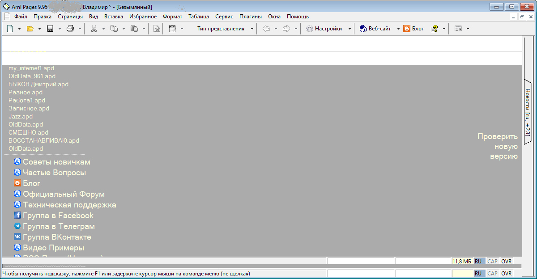Click the New document icon
Image resolution: width=537 pixels, height=279 pixels.
click(10, 29)
